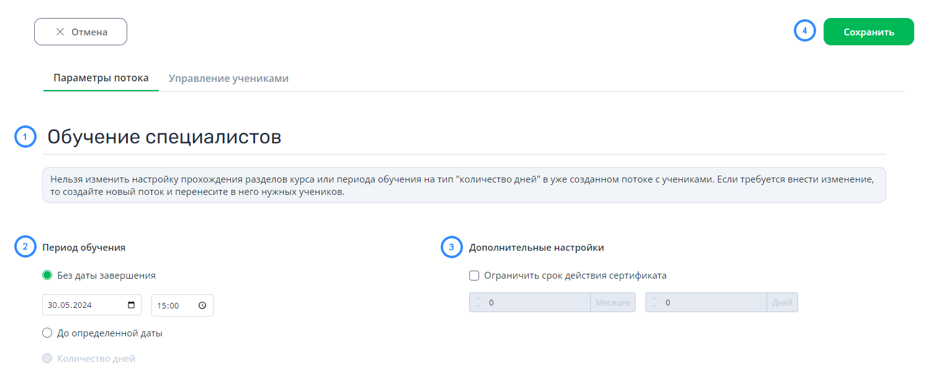Click the date field showing 30.05.2024

[92, 305]
